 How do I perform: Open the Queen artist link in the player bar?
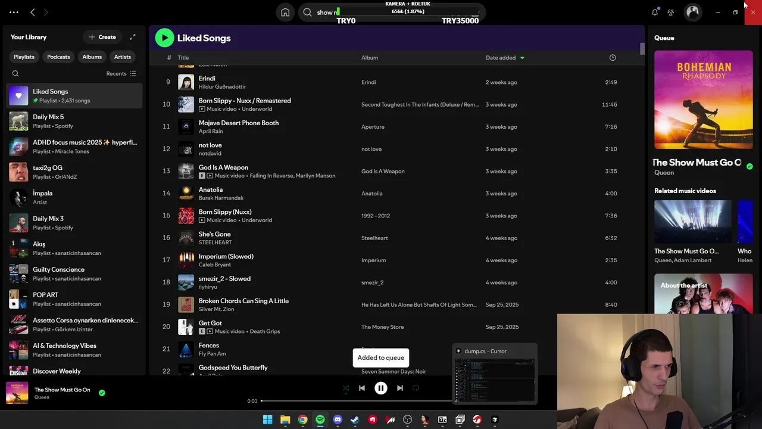[42, 397]
